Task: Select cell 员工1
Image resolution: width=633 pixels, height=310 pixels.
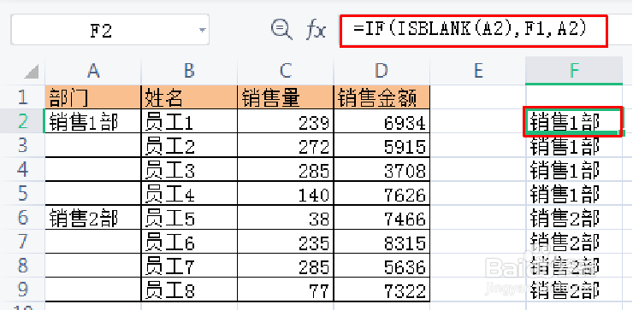Action: click(x=189, y=121)
